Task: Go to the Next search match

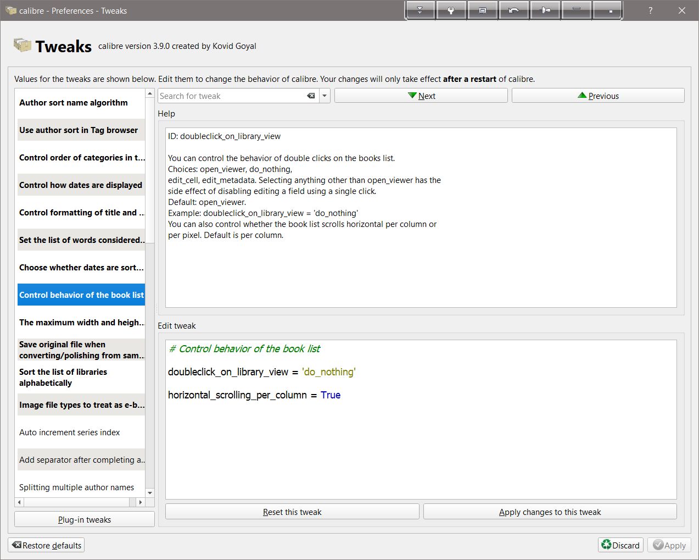Action: pos(421,96)
